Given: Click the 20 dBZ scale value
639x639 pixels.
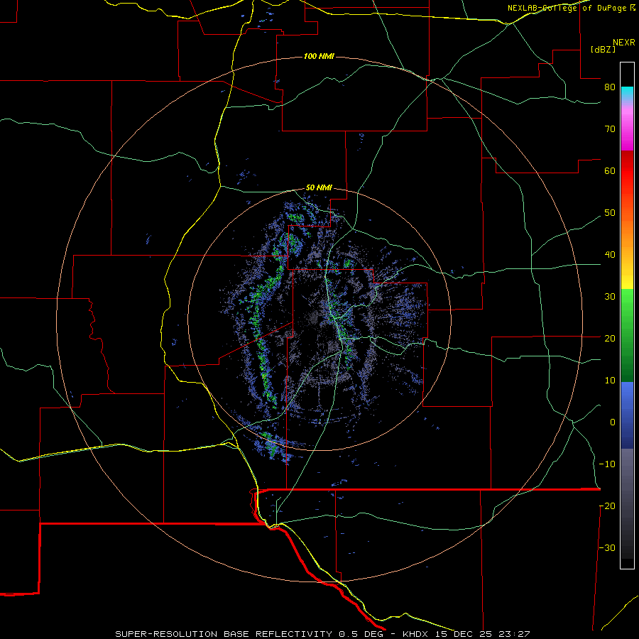Looking at the screenshot, I should coord(610,339).
